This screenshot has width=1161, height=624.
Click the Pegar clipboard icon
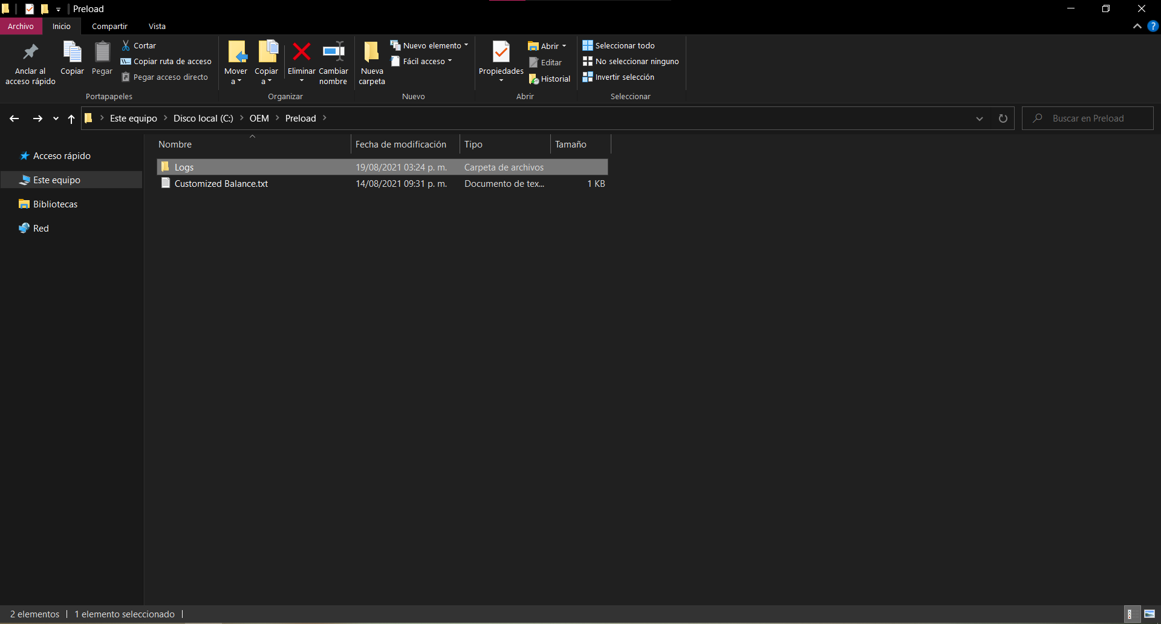pos(102,59)
